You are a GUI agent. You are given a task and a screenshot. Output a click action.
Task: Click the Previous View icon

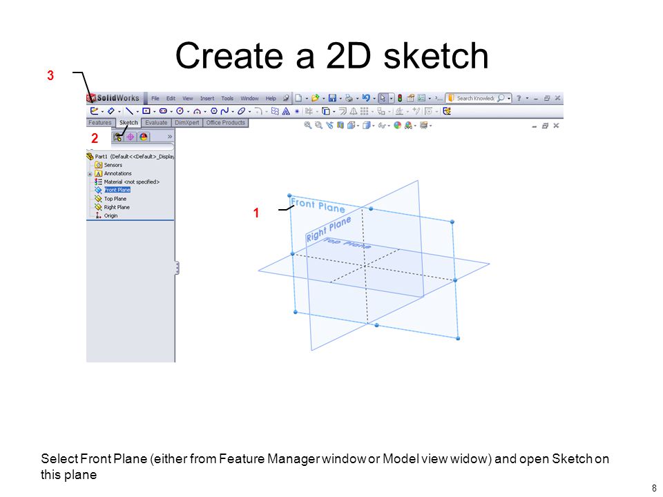[x=330, y=125]
